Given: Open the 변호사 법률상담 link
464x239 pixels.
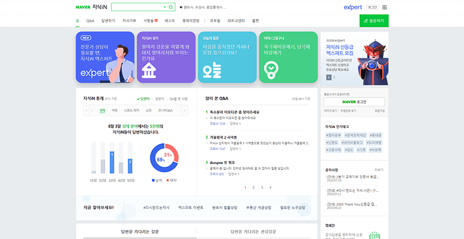Looking at the screenshot, I should pyautogui.click(x=225, y=208).
